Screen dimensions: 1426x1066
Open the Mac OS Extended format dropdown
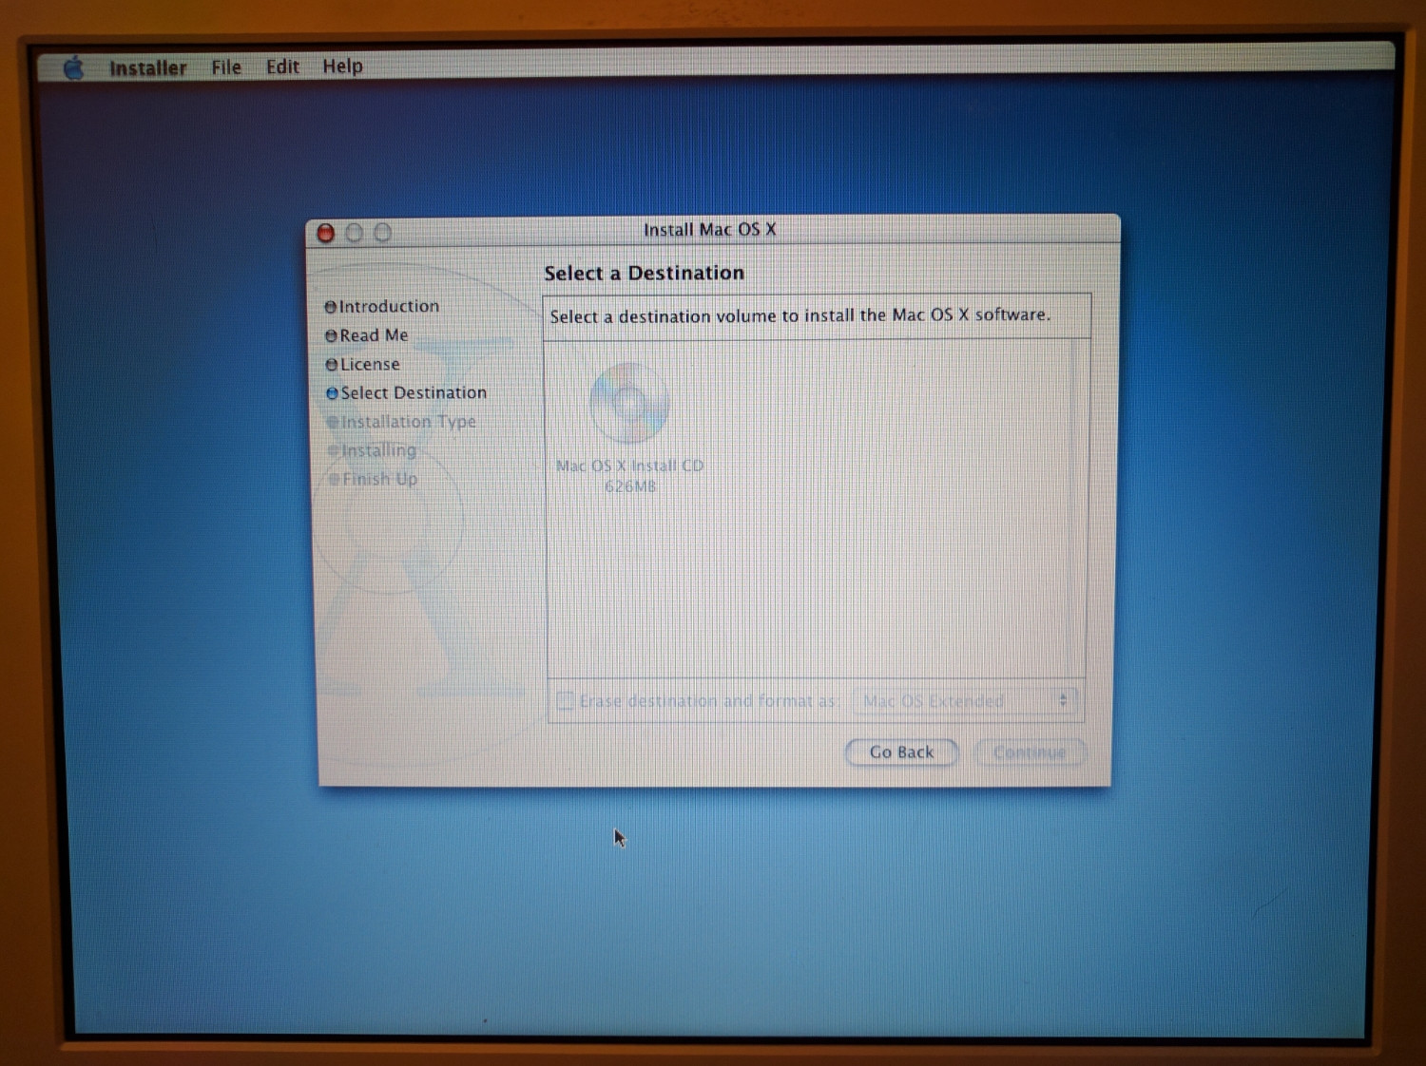pos(965,701)
